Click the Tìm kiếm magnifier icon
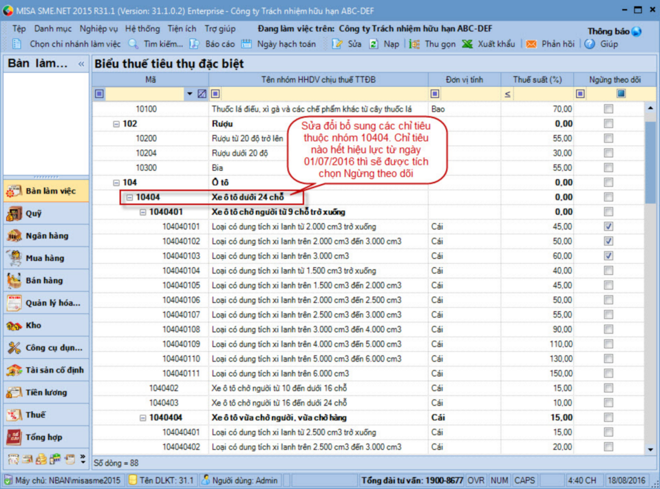 pyautogui.click(x=133, y=44)
